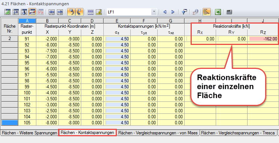Click the τxz value 0.00 in row 96
Viewport: 279px width, 143px height.
(171, 69)
